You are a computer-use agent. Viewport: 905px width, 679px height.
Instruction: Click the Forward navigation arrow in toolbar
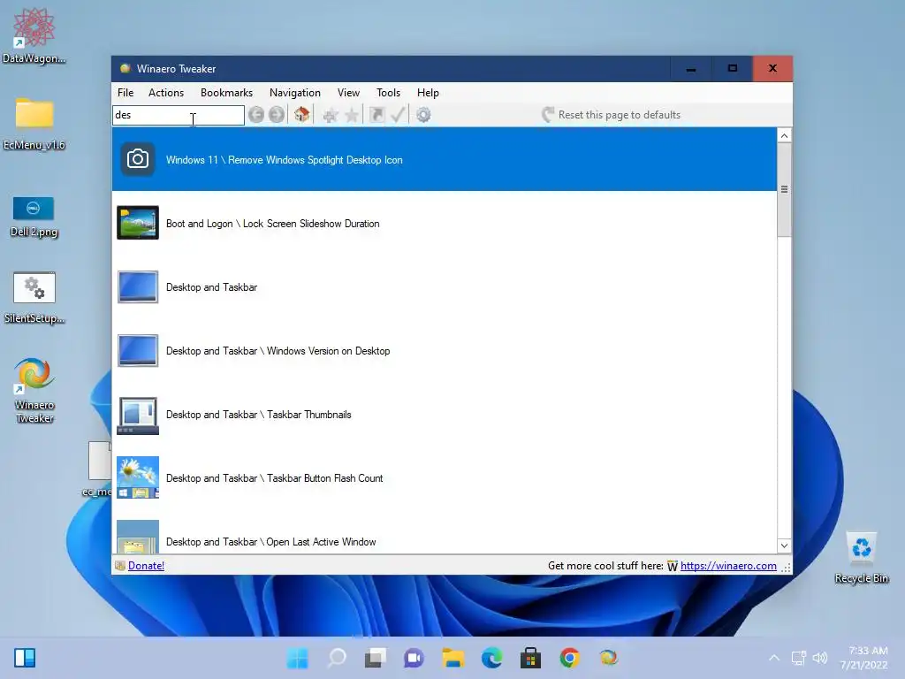tap(277, 115)
